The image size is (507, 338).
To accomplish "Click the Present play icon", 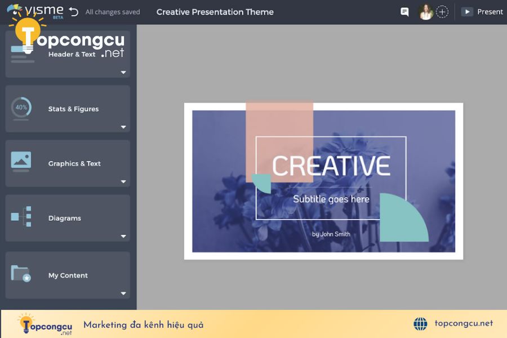I will [x=467, y=12].
